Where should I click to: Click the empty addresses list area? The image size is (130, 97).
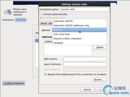(x=68, y=50)
